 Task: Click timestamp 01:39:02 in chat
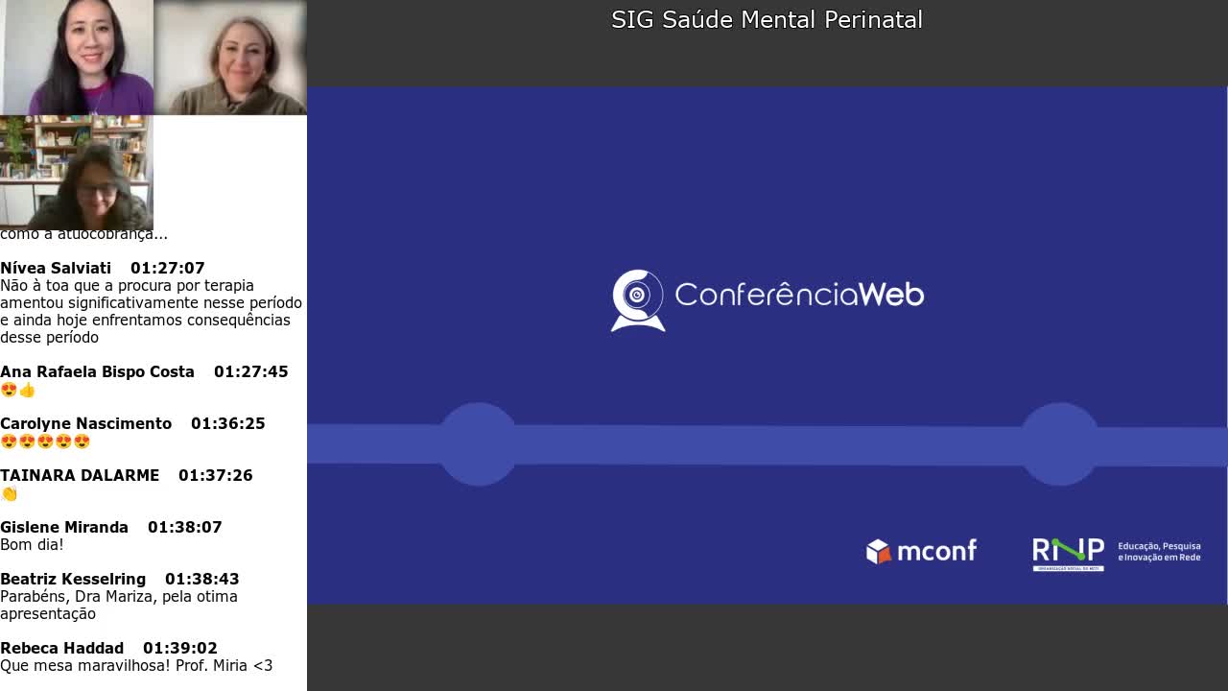(x=180, y=648)
